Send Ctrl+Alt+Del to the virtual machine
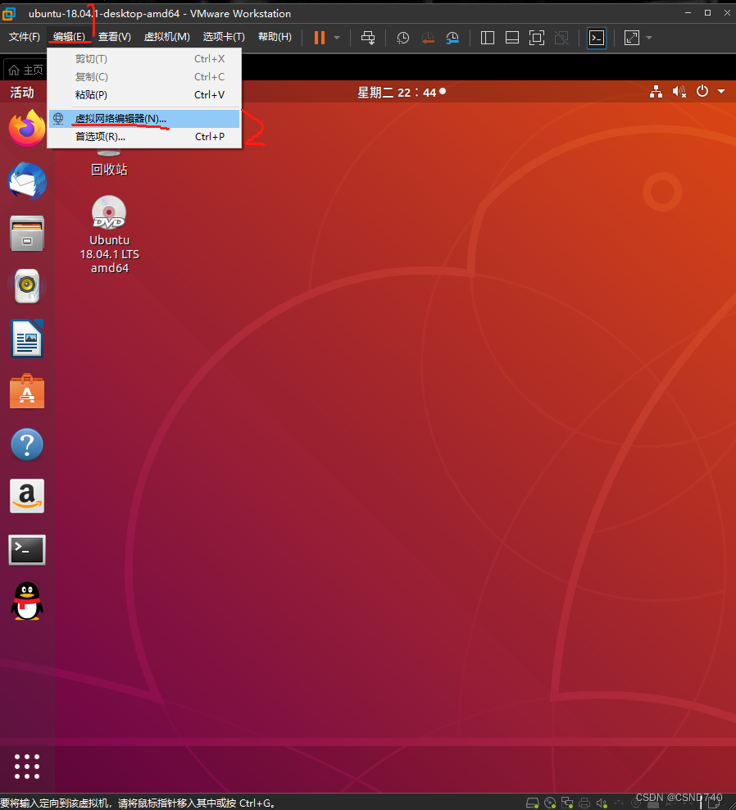 [368, 38]
